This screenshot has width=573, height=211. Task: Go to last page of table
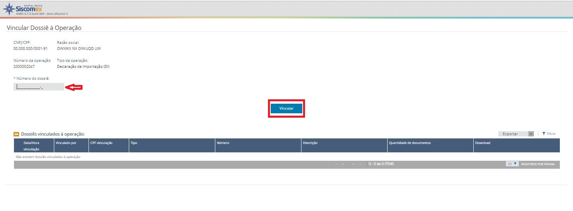(360, 164)
